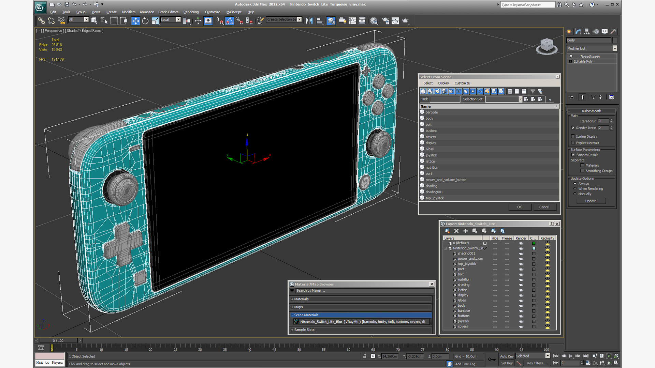Toggle the Render Iters checkbox
Viewport: 655px width, 368px height.
click(x=573, y=128)
